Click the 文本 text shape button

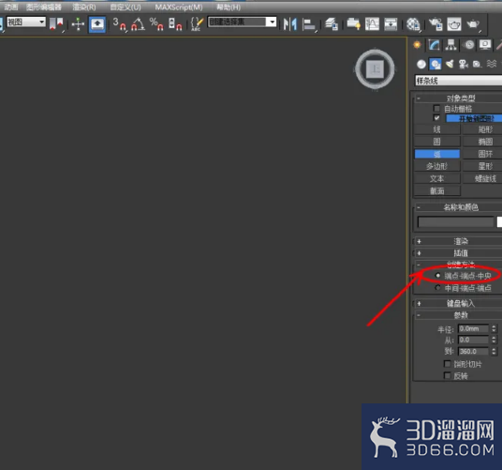437,178
